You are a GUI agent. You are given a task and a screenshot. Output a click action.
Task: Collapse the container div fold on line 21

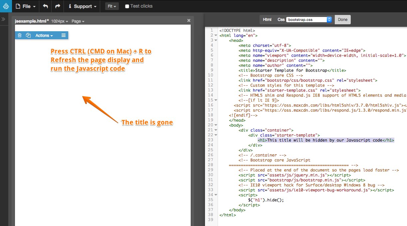pyautogui.click(x=216, y=130)
